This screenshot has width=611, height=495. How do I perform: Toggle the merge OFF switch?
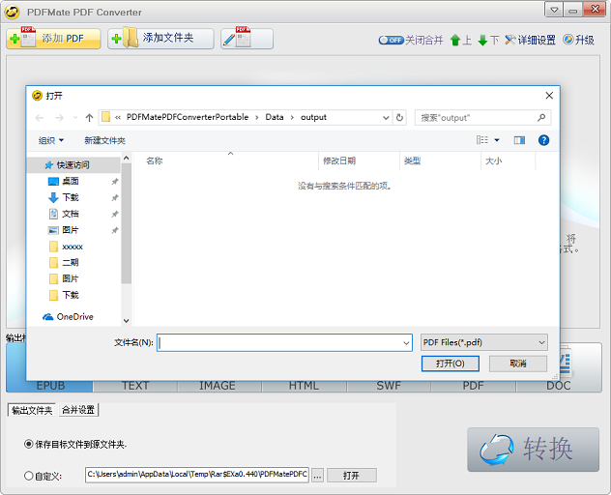coord(391,40)
